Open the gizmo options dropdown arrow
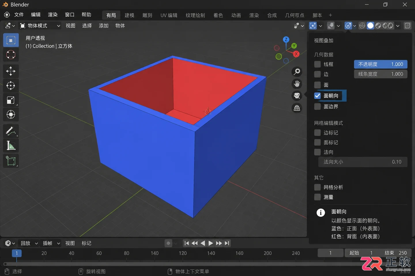Screen dimensions: 415x276 coord(320,26)
